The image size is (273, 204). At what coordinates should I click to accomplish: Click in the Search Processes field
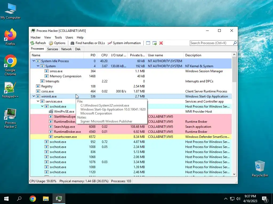click(211, 43)
